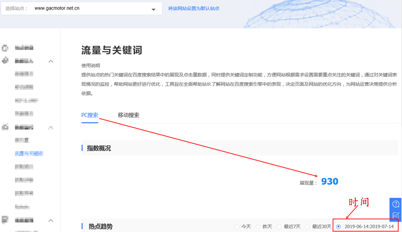The image size is (402, 232).
Task: Collapse the second sidebar section chevron
Action: tap(51, 61)
